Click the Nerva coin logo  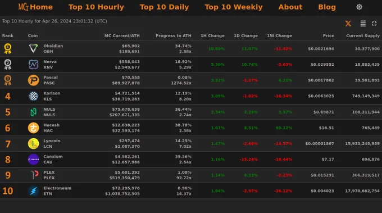pyautogui.click(x=33, y=64)
